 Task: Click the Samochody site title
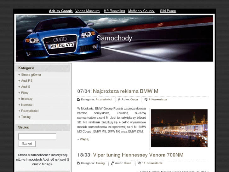(114, 38)
